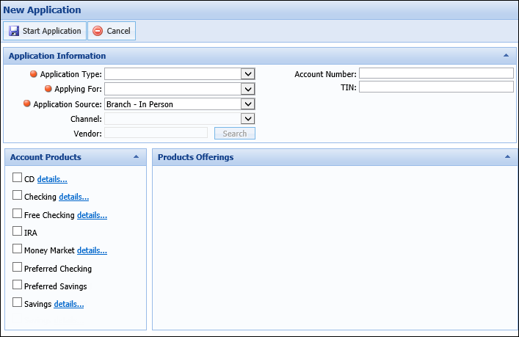Screen dimensions: 519x337
Task: Focus the TIN input field
Action: pyautogui.click(x=436, y=87)
